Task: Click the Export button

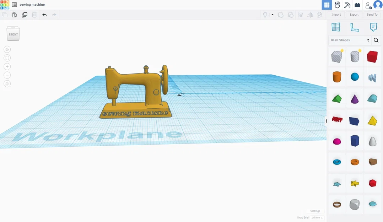Action: (354, 15)
